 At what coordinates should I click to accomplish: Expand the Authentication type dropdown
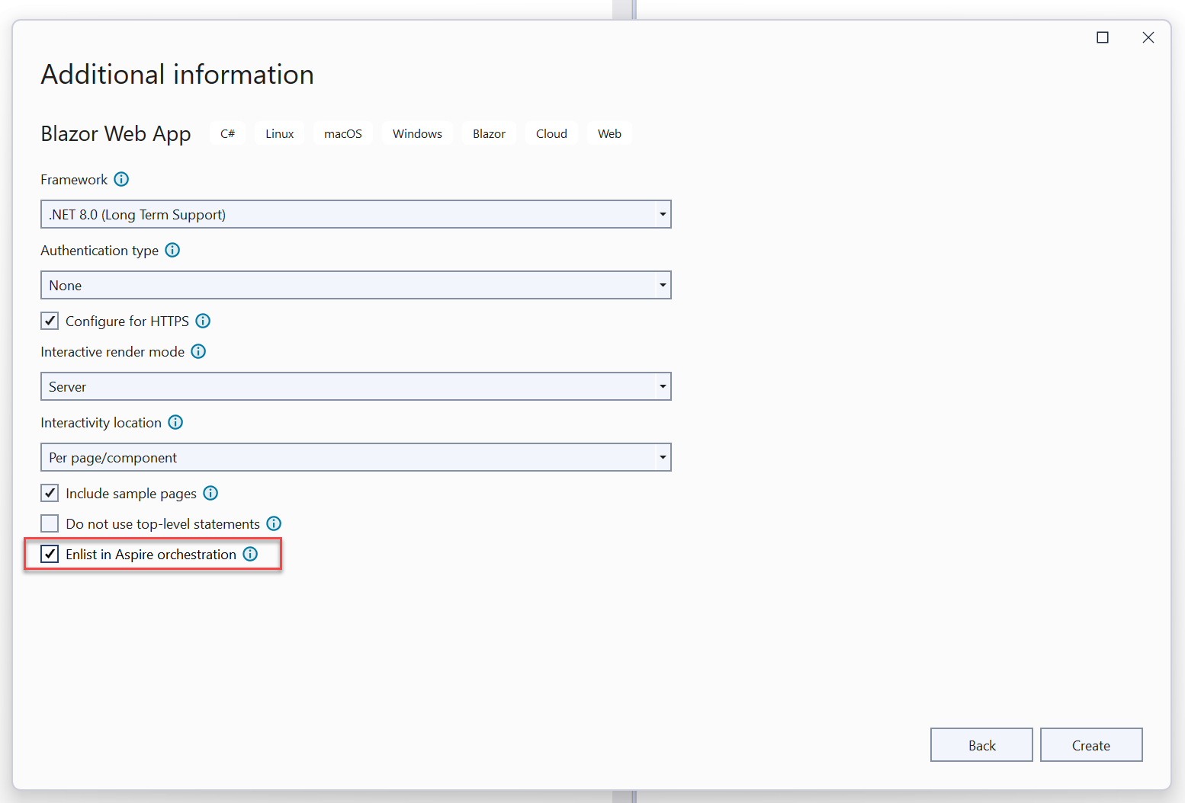(355, 285)
